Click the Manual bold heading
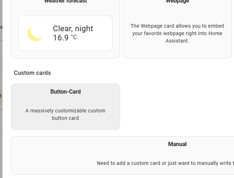The width and height of the screenshot is (234, 178). pyautogui.click(x=177, y=144)
